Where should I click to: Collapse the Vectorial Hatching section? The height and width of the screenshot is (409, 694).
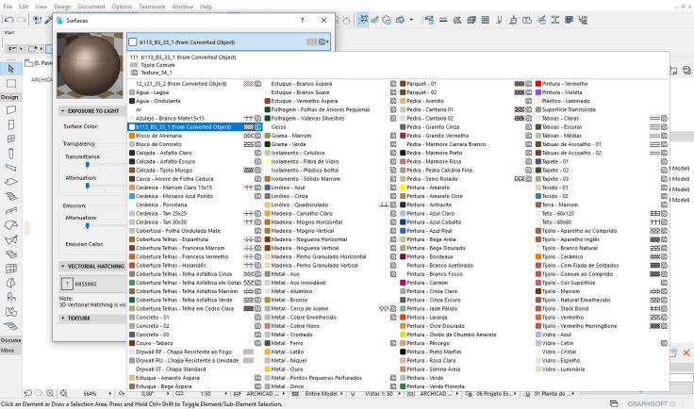(x=63, y=266)
